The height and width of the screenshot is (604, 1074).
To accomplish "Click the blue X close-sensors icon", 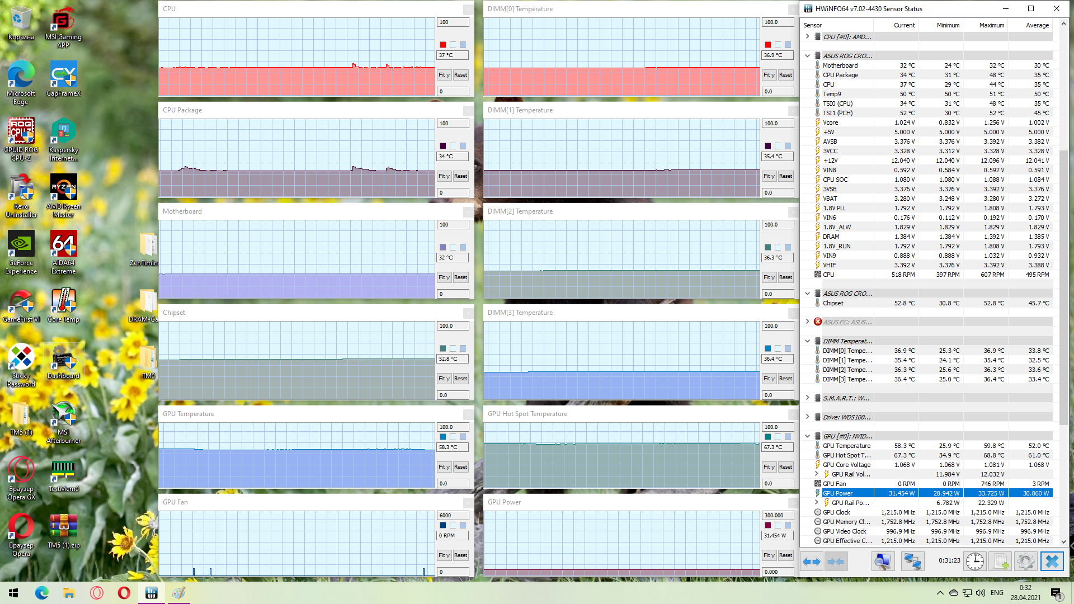I will click(x=1052, y=561).
